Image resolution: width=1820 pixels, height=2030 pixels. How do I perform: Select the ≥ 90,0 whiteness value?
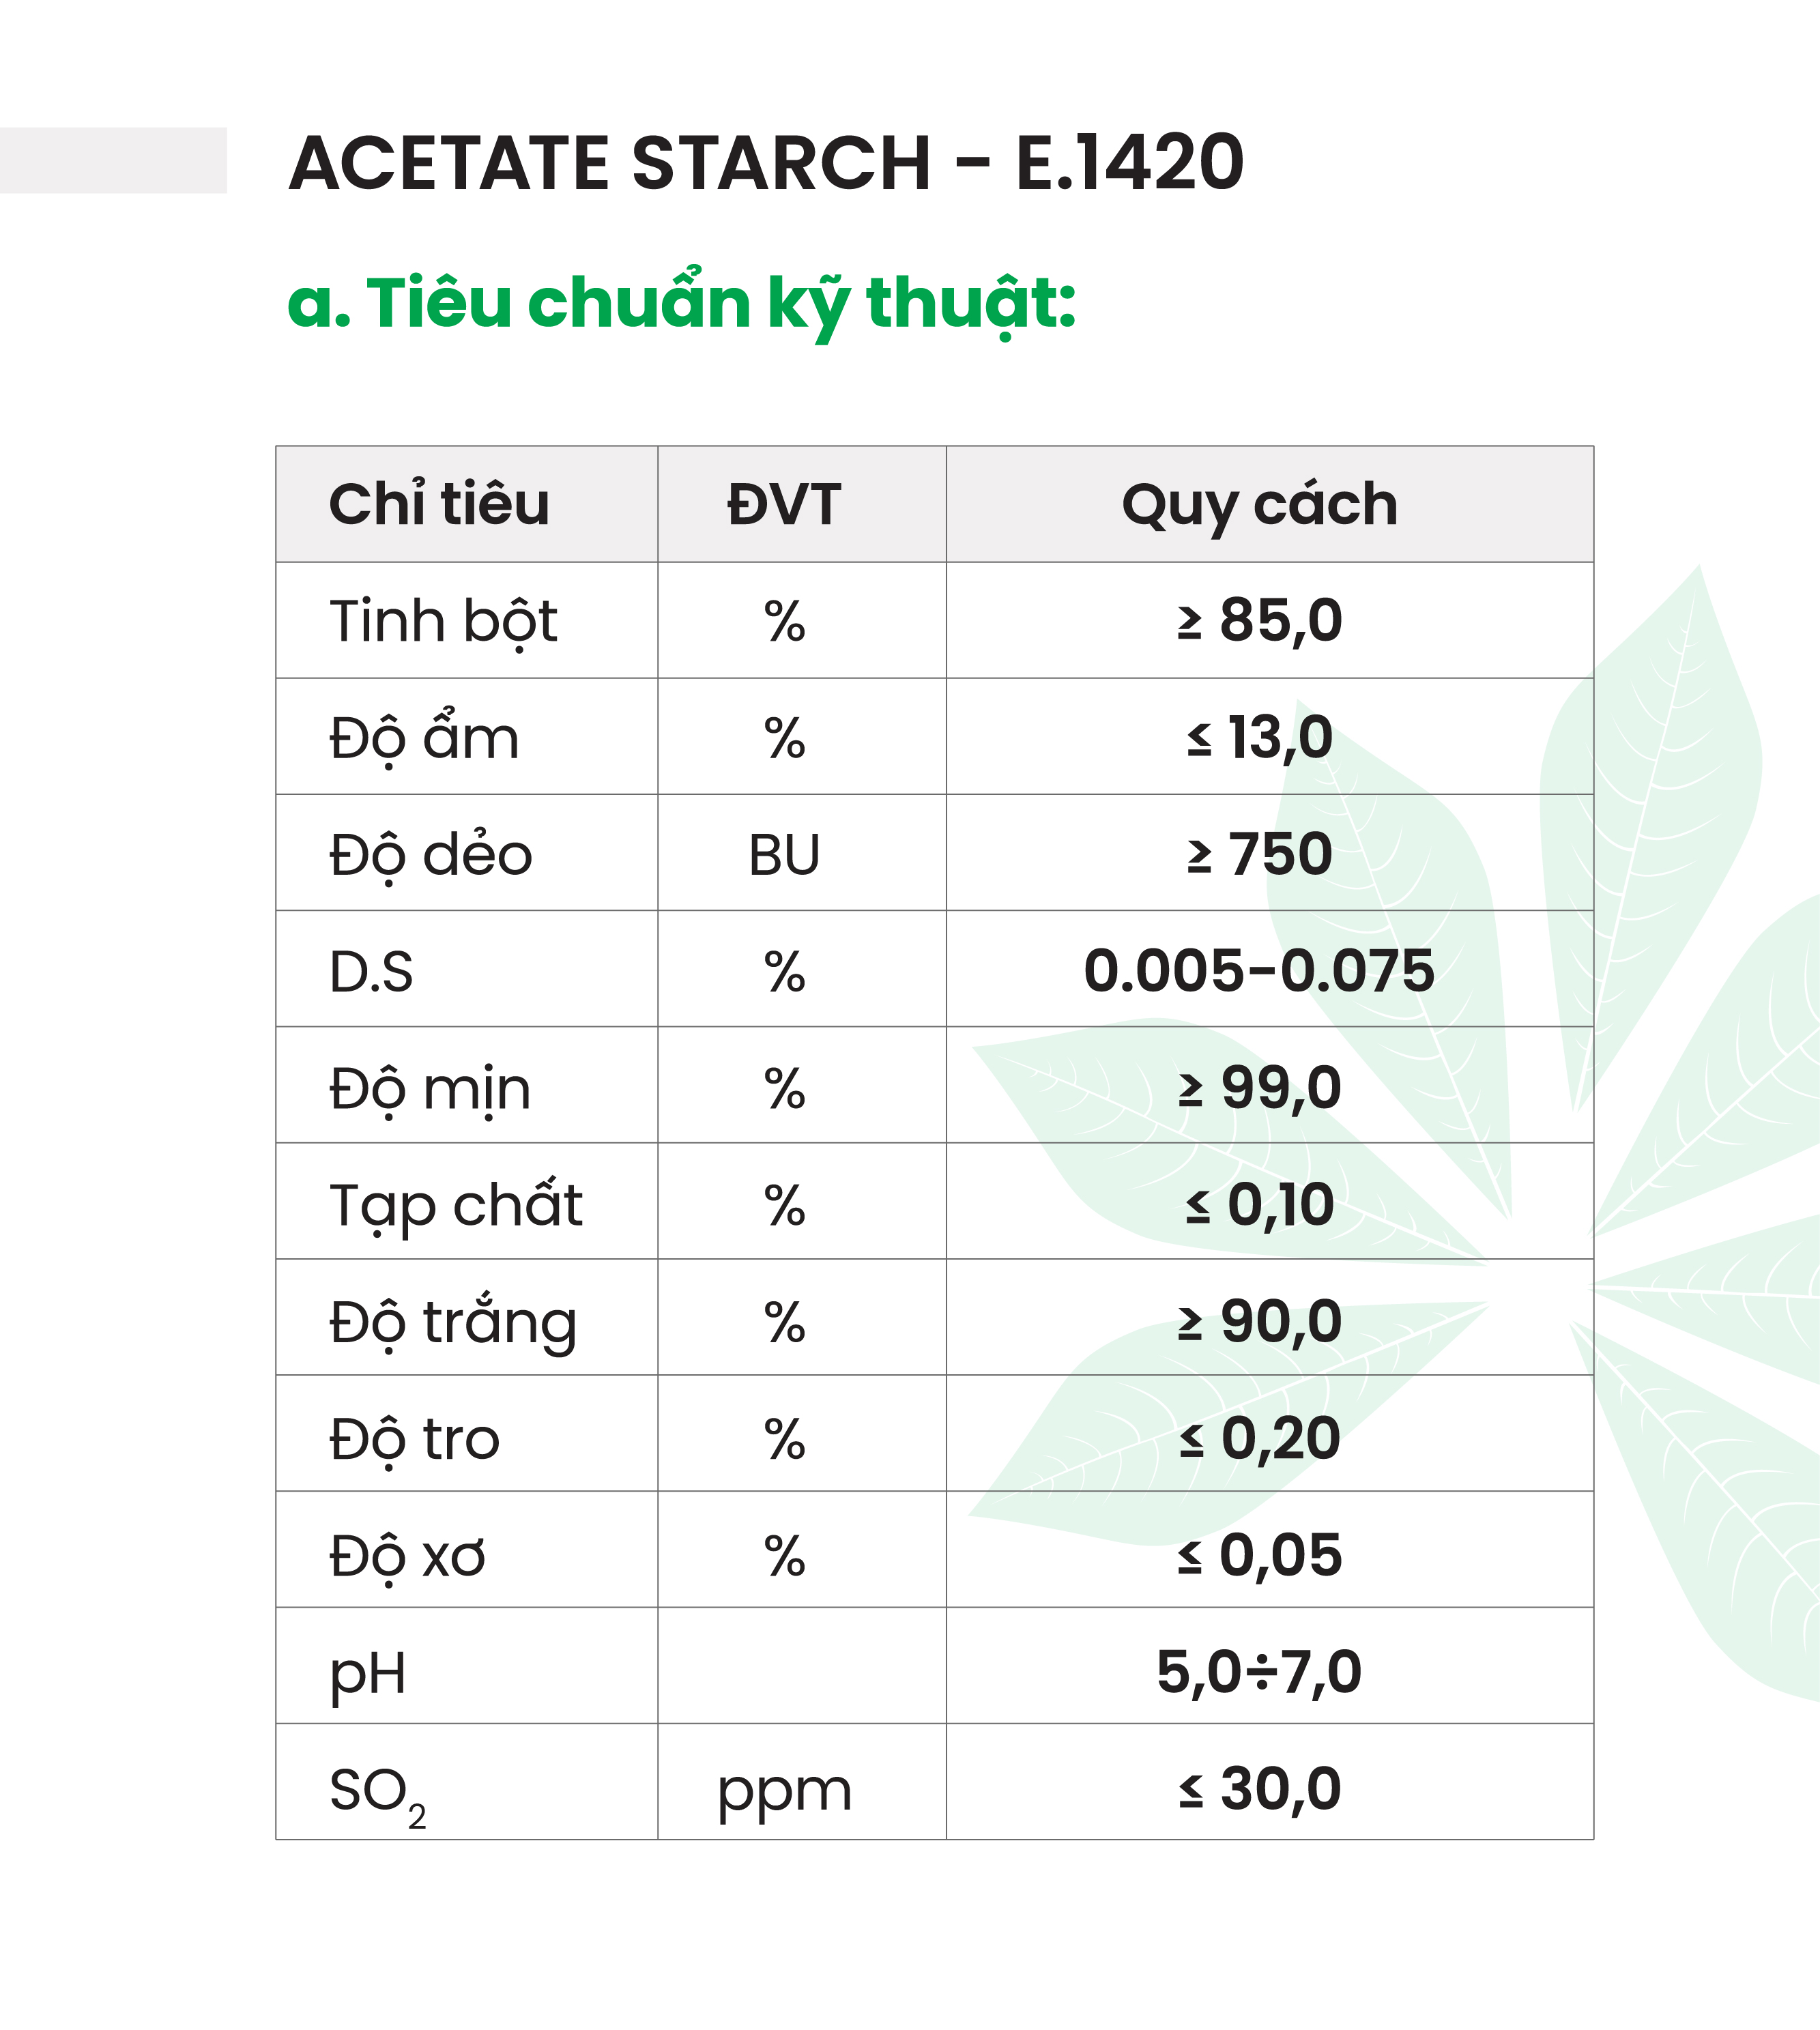tap(1259, 1321)
